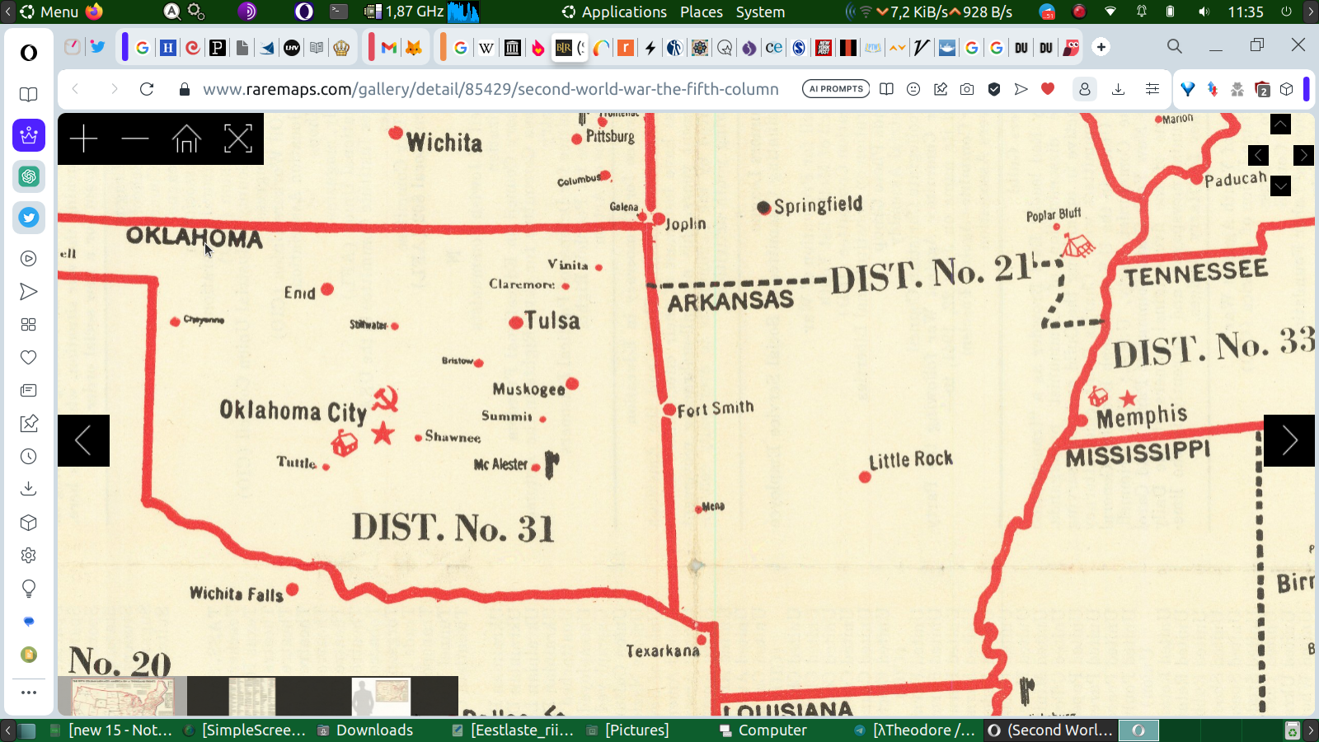Pan the map right with the small arrow
The image size is (1319, 742).
[1303, 155]
